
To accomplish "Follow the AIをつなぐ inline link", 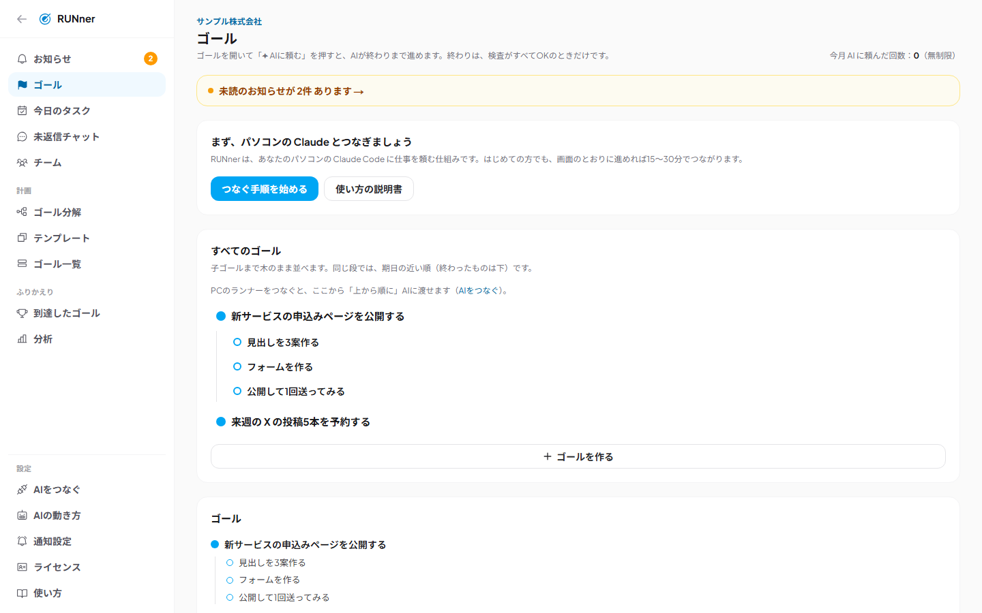I will [479, 291].
